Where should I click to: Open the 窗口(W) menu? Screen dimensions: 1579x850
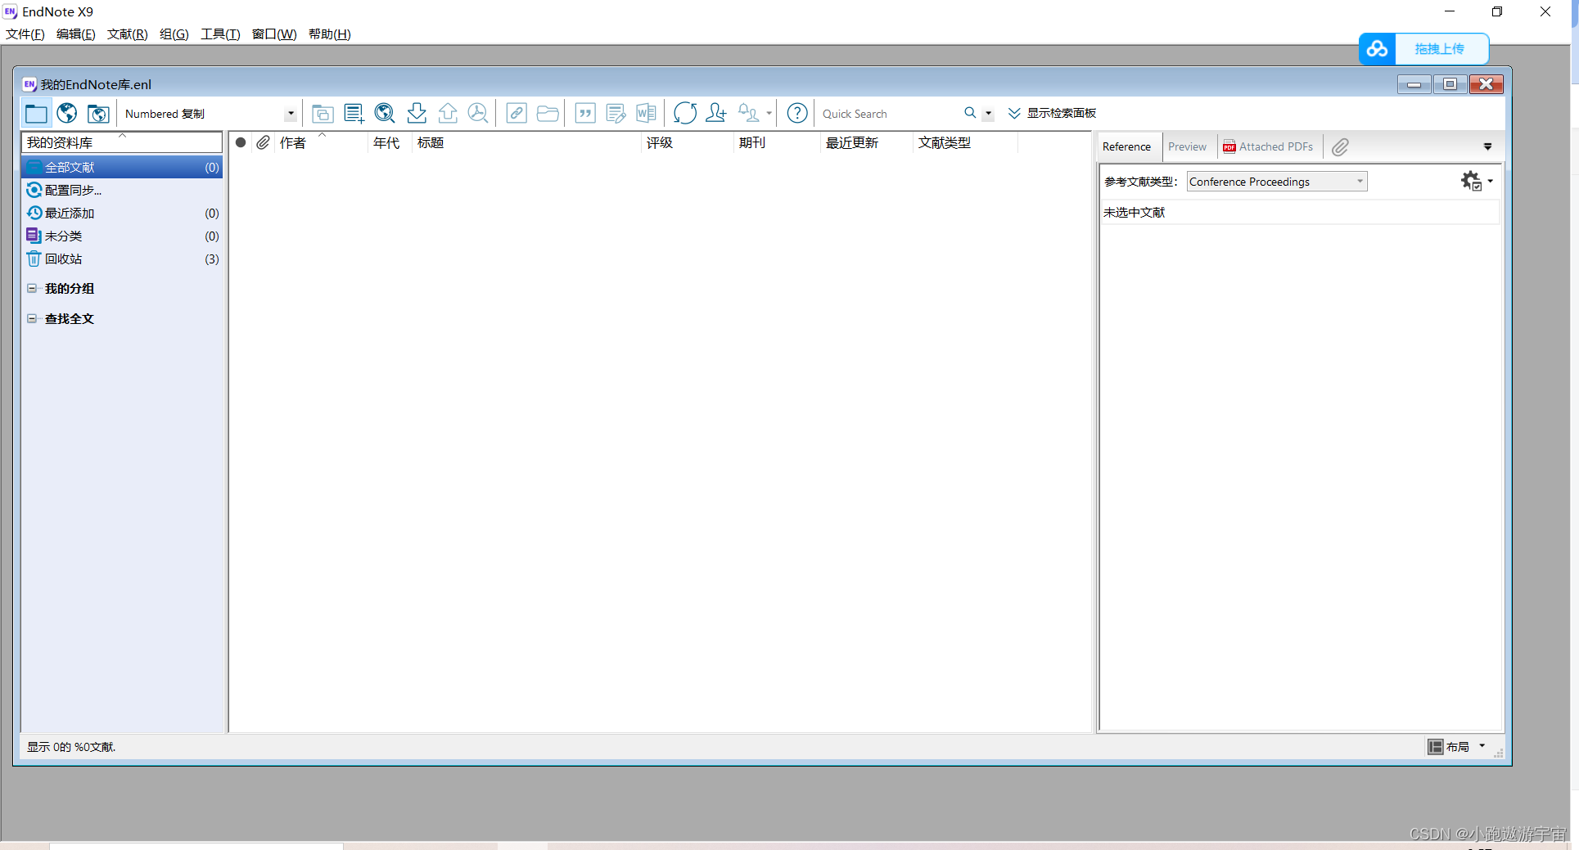tap(274, 34)
